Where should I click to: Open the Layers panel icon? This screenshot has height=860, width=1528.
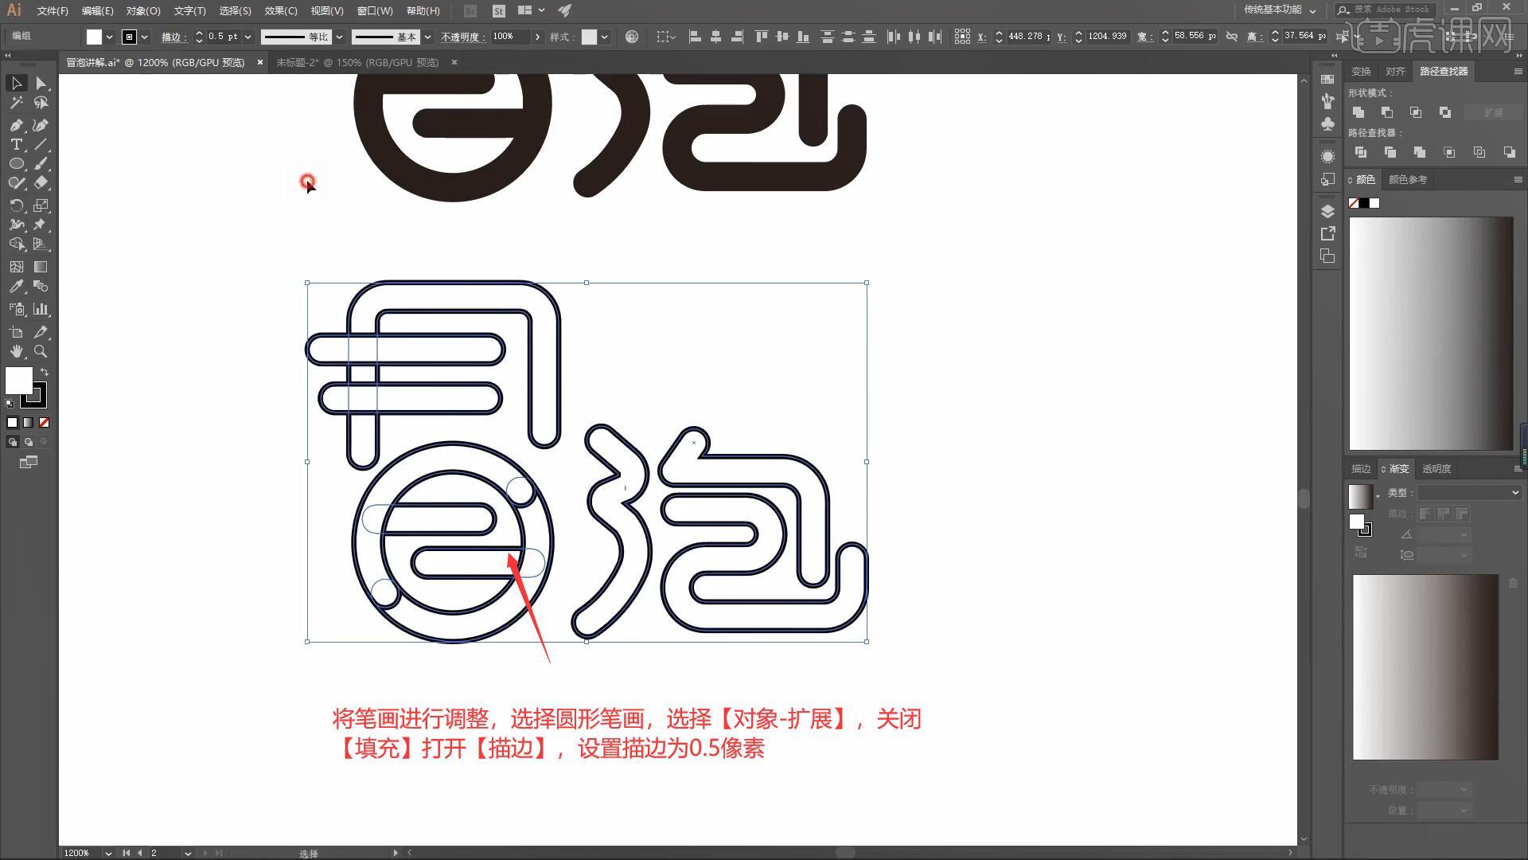pyautogui.click(x=1327, y=211)
